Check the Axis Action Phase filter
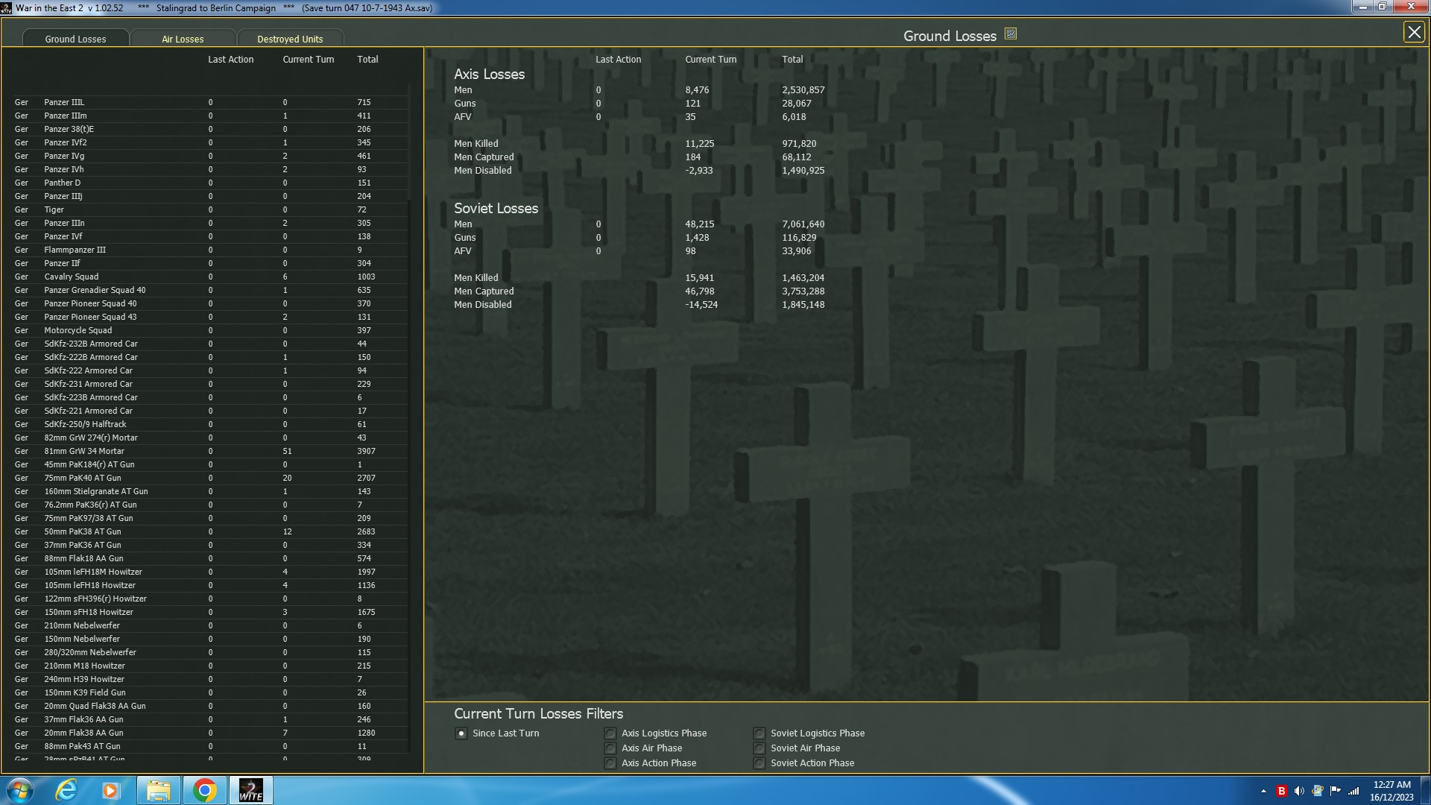The width and height of the screenshot is (1431, 805). (x=610, y=763)
